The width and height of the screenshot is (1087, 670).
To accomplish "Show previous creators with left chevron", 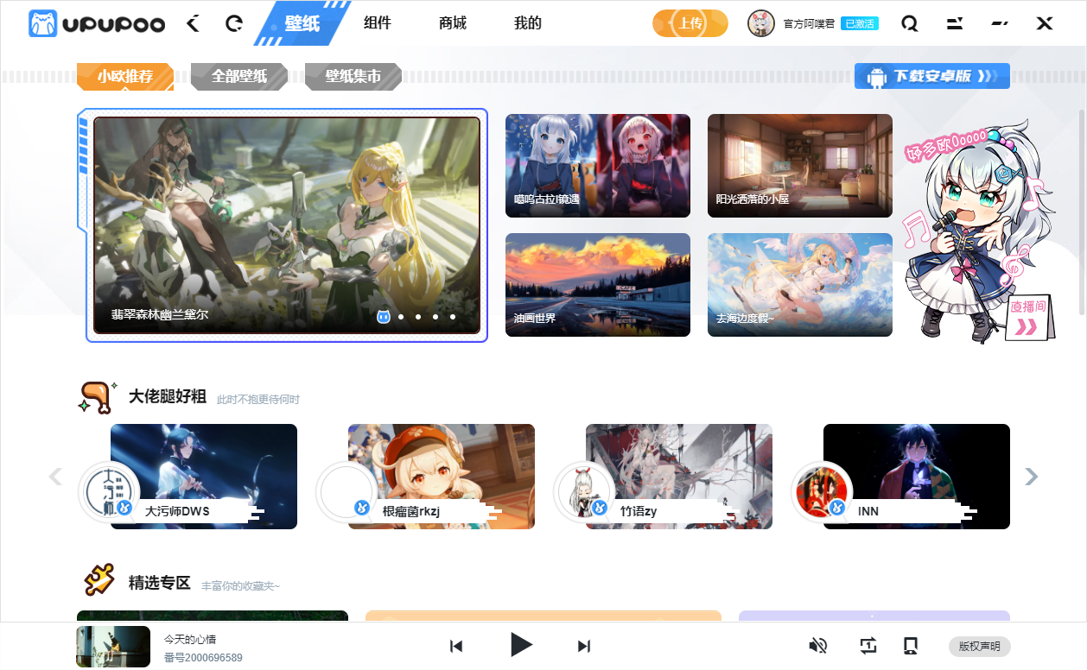I will (x=56, y=477).
